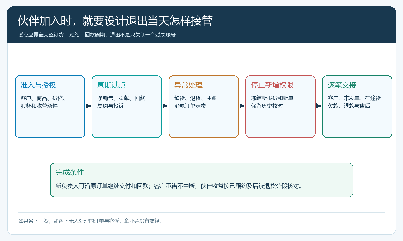Click the sentence starting with 新负责人可沿原订单
This screenshot has height=241, width=403.
[179, 186]
